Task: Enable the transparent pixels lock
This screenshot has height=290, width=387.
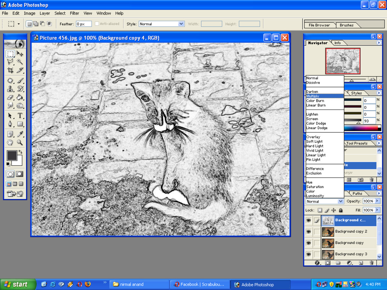Action: pos(319,210)
